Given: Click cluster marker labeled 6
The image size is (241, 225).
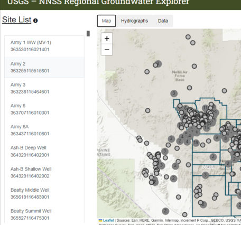Looking at the screenshot, I should [x=186, y=108].
